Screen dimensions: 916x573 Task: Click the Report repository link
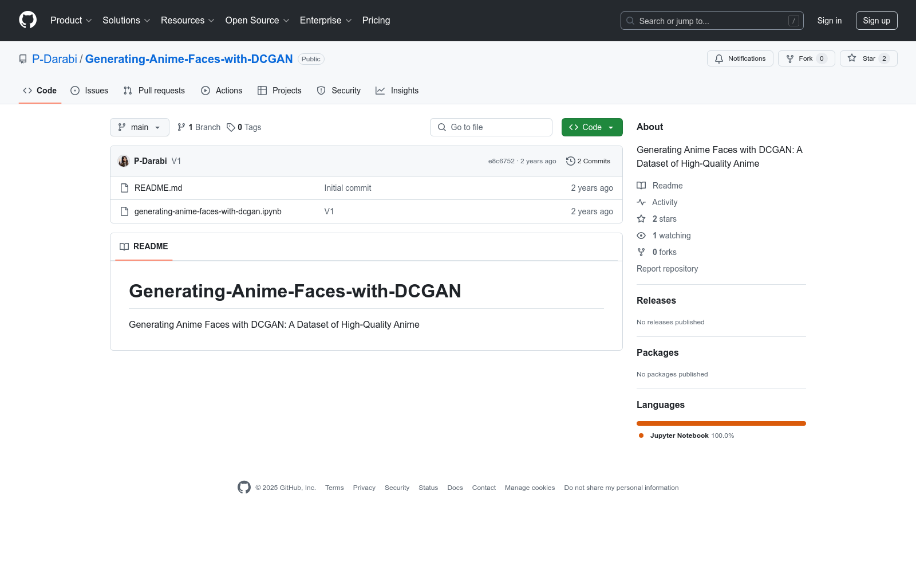[x=667, y=269]
